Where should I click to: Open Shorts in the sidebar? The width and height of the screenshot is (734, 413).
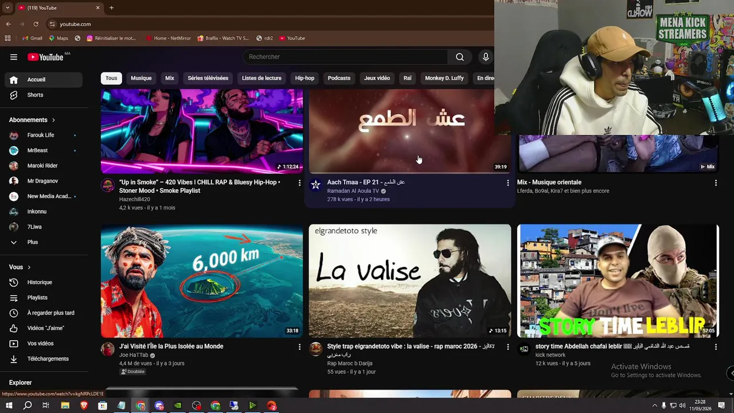(44, 95)
